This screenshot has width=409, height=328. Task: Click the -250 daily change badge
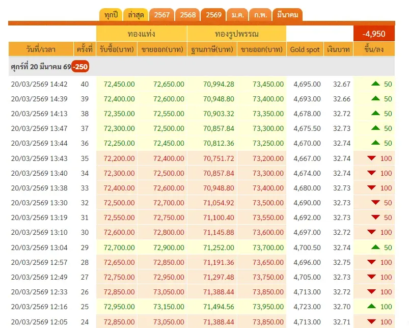(x=80, y=67)
